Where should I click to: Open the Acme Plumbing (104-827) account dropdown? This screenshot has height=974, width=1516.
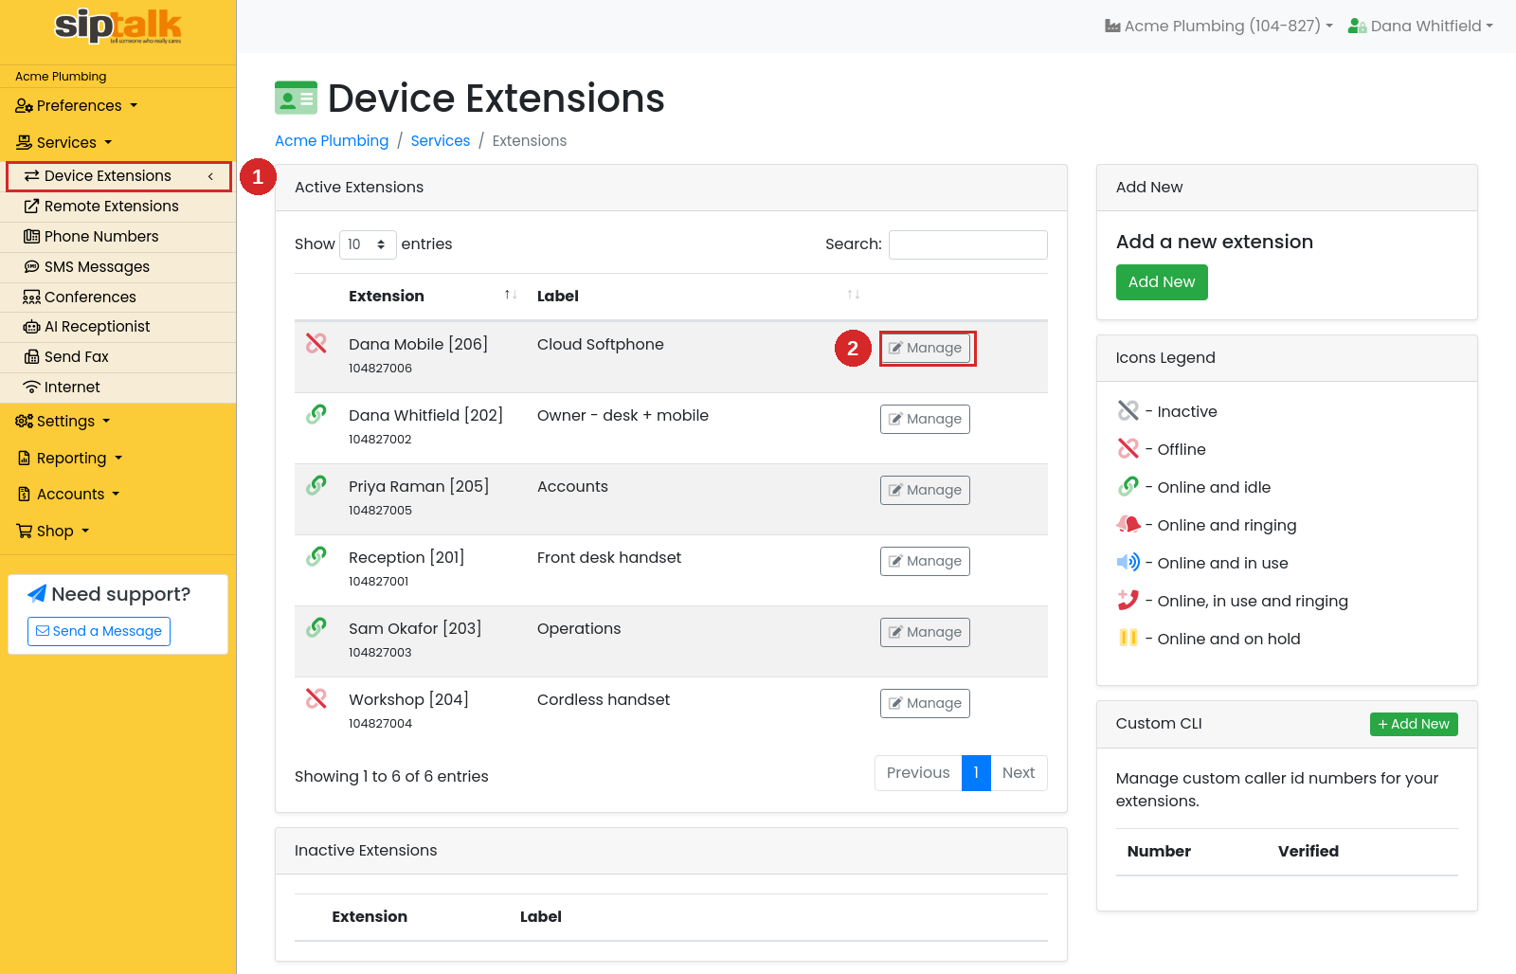pyautogui.click(x=1218, y=27)
